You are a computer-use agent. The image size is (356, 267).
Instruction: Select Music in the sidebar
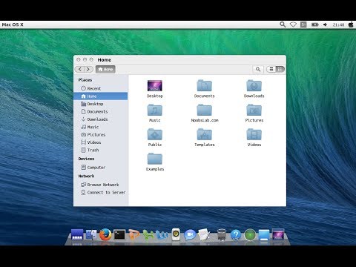pos(101,127)
